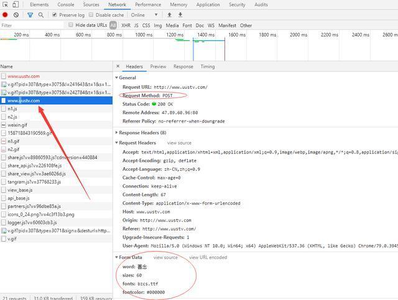Viewport: 398px width, 300px height.
Task: Filter requests by Doc
Action: (x=200, y=25)
